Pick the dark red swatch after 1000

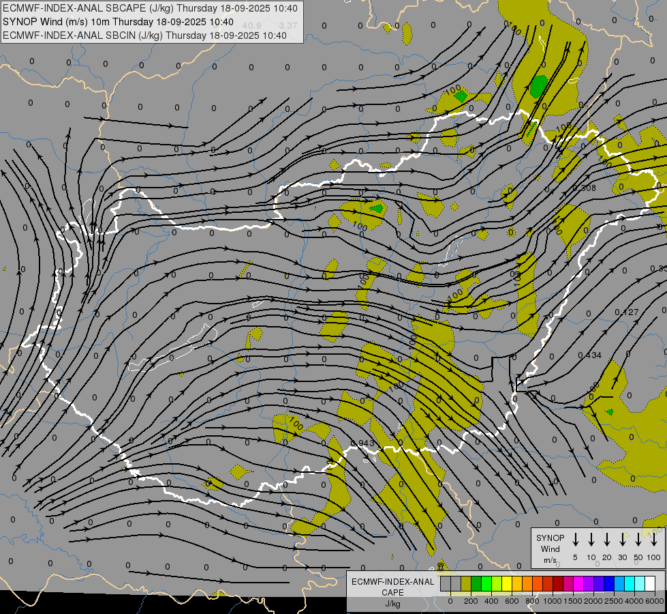pyautogui.click(x=558, y=583)
